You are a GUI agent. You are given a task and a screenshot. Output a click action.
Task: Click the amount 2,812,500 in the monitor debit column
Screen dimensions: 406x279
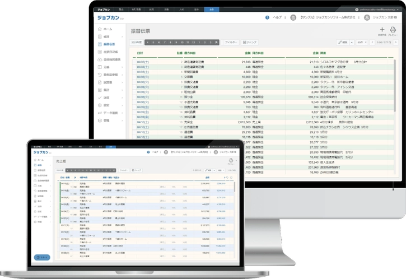click(x=244, y=122)
